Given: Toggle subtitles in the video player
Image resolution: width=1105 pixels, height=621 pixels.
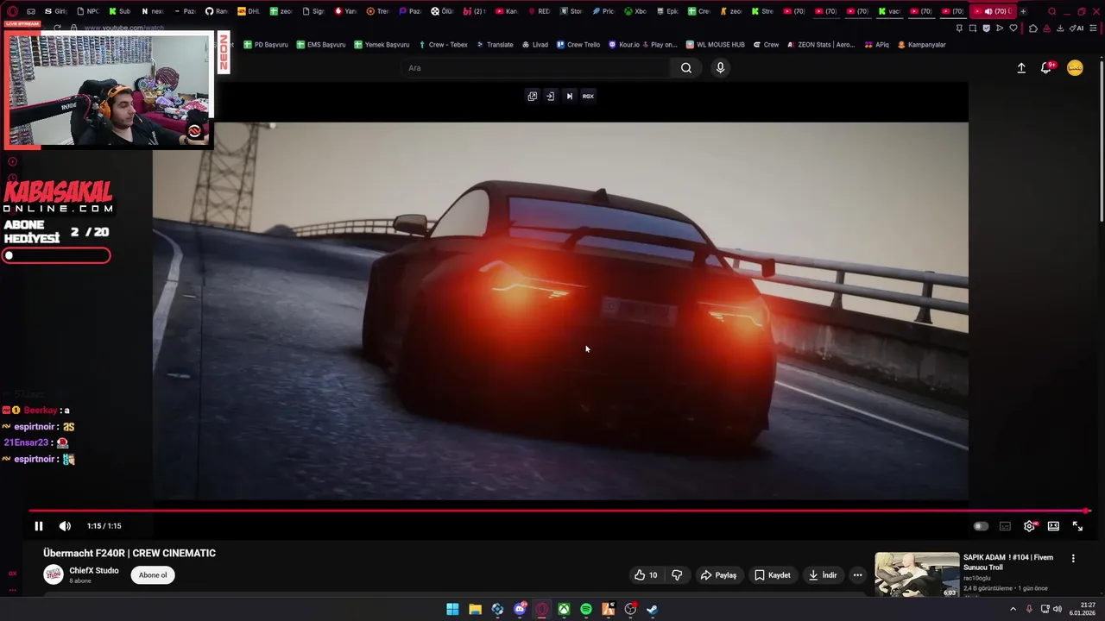Looking at the screenshot, I should [1005, 526].
